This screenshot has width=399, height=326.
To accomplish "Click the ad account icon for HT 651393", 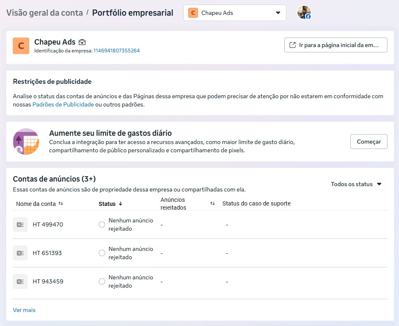I will [x=20, y=253].
